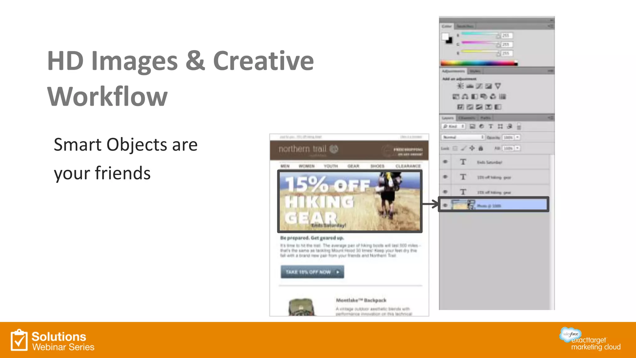Add an Exposure adjustment
This screenshot has width=636, height=358.
[x=488, y=86]
